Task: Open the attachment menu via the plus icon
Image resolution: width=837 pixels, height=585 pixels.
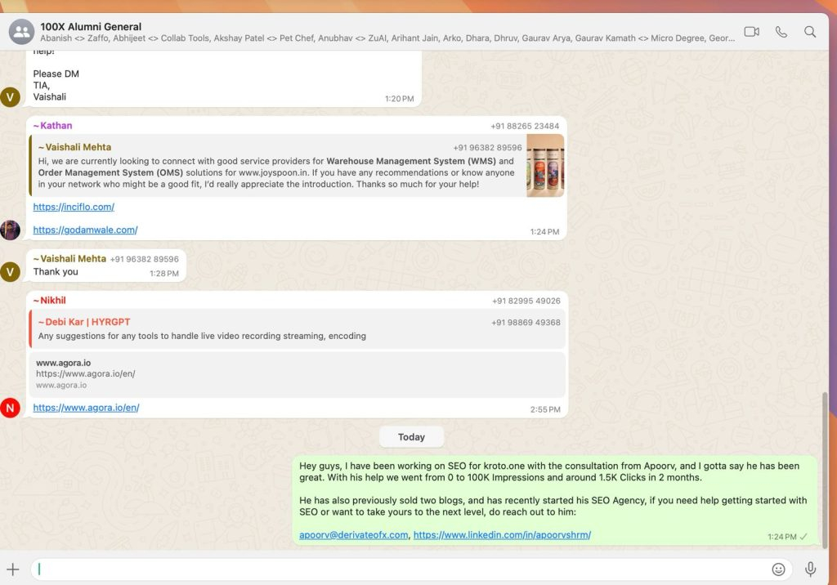Action: [x=12, y=569]
